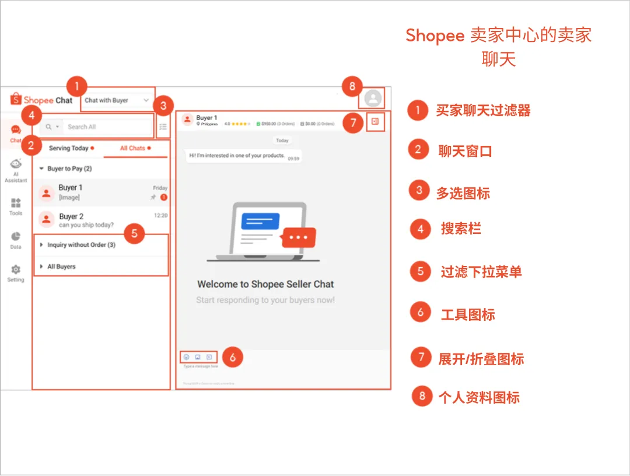
Task: Click the Friday timestamp on Buyer 1
Action: tap(160, 188)
